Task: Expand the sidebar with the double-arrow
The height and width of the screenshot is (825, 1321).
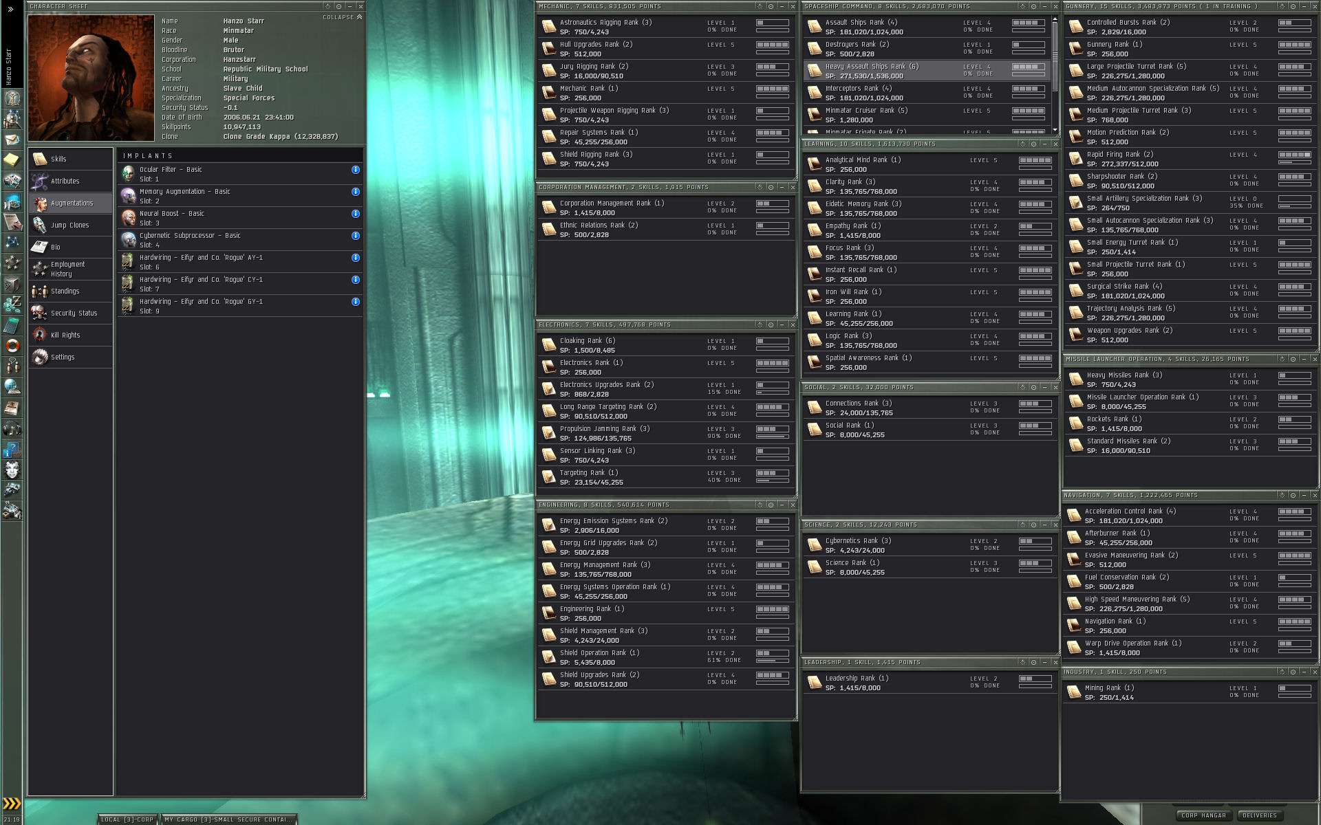Action: (x=10, y=10)
